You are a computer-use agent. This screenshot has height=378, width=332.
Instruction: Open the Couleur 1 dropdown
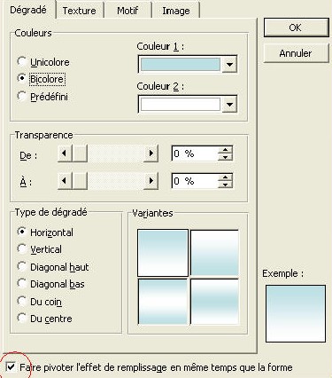tap(229, 64)
